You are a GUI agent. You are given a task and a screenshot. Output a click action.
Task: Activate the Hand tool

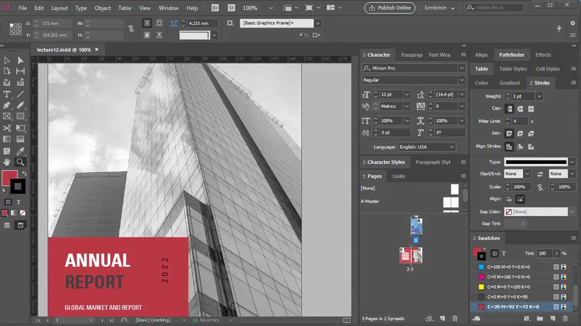coord(7,162)
